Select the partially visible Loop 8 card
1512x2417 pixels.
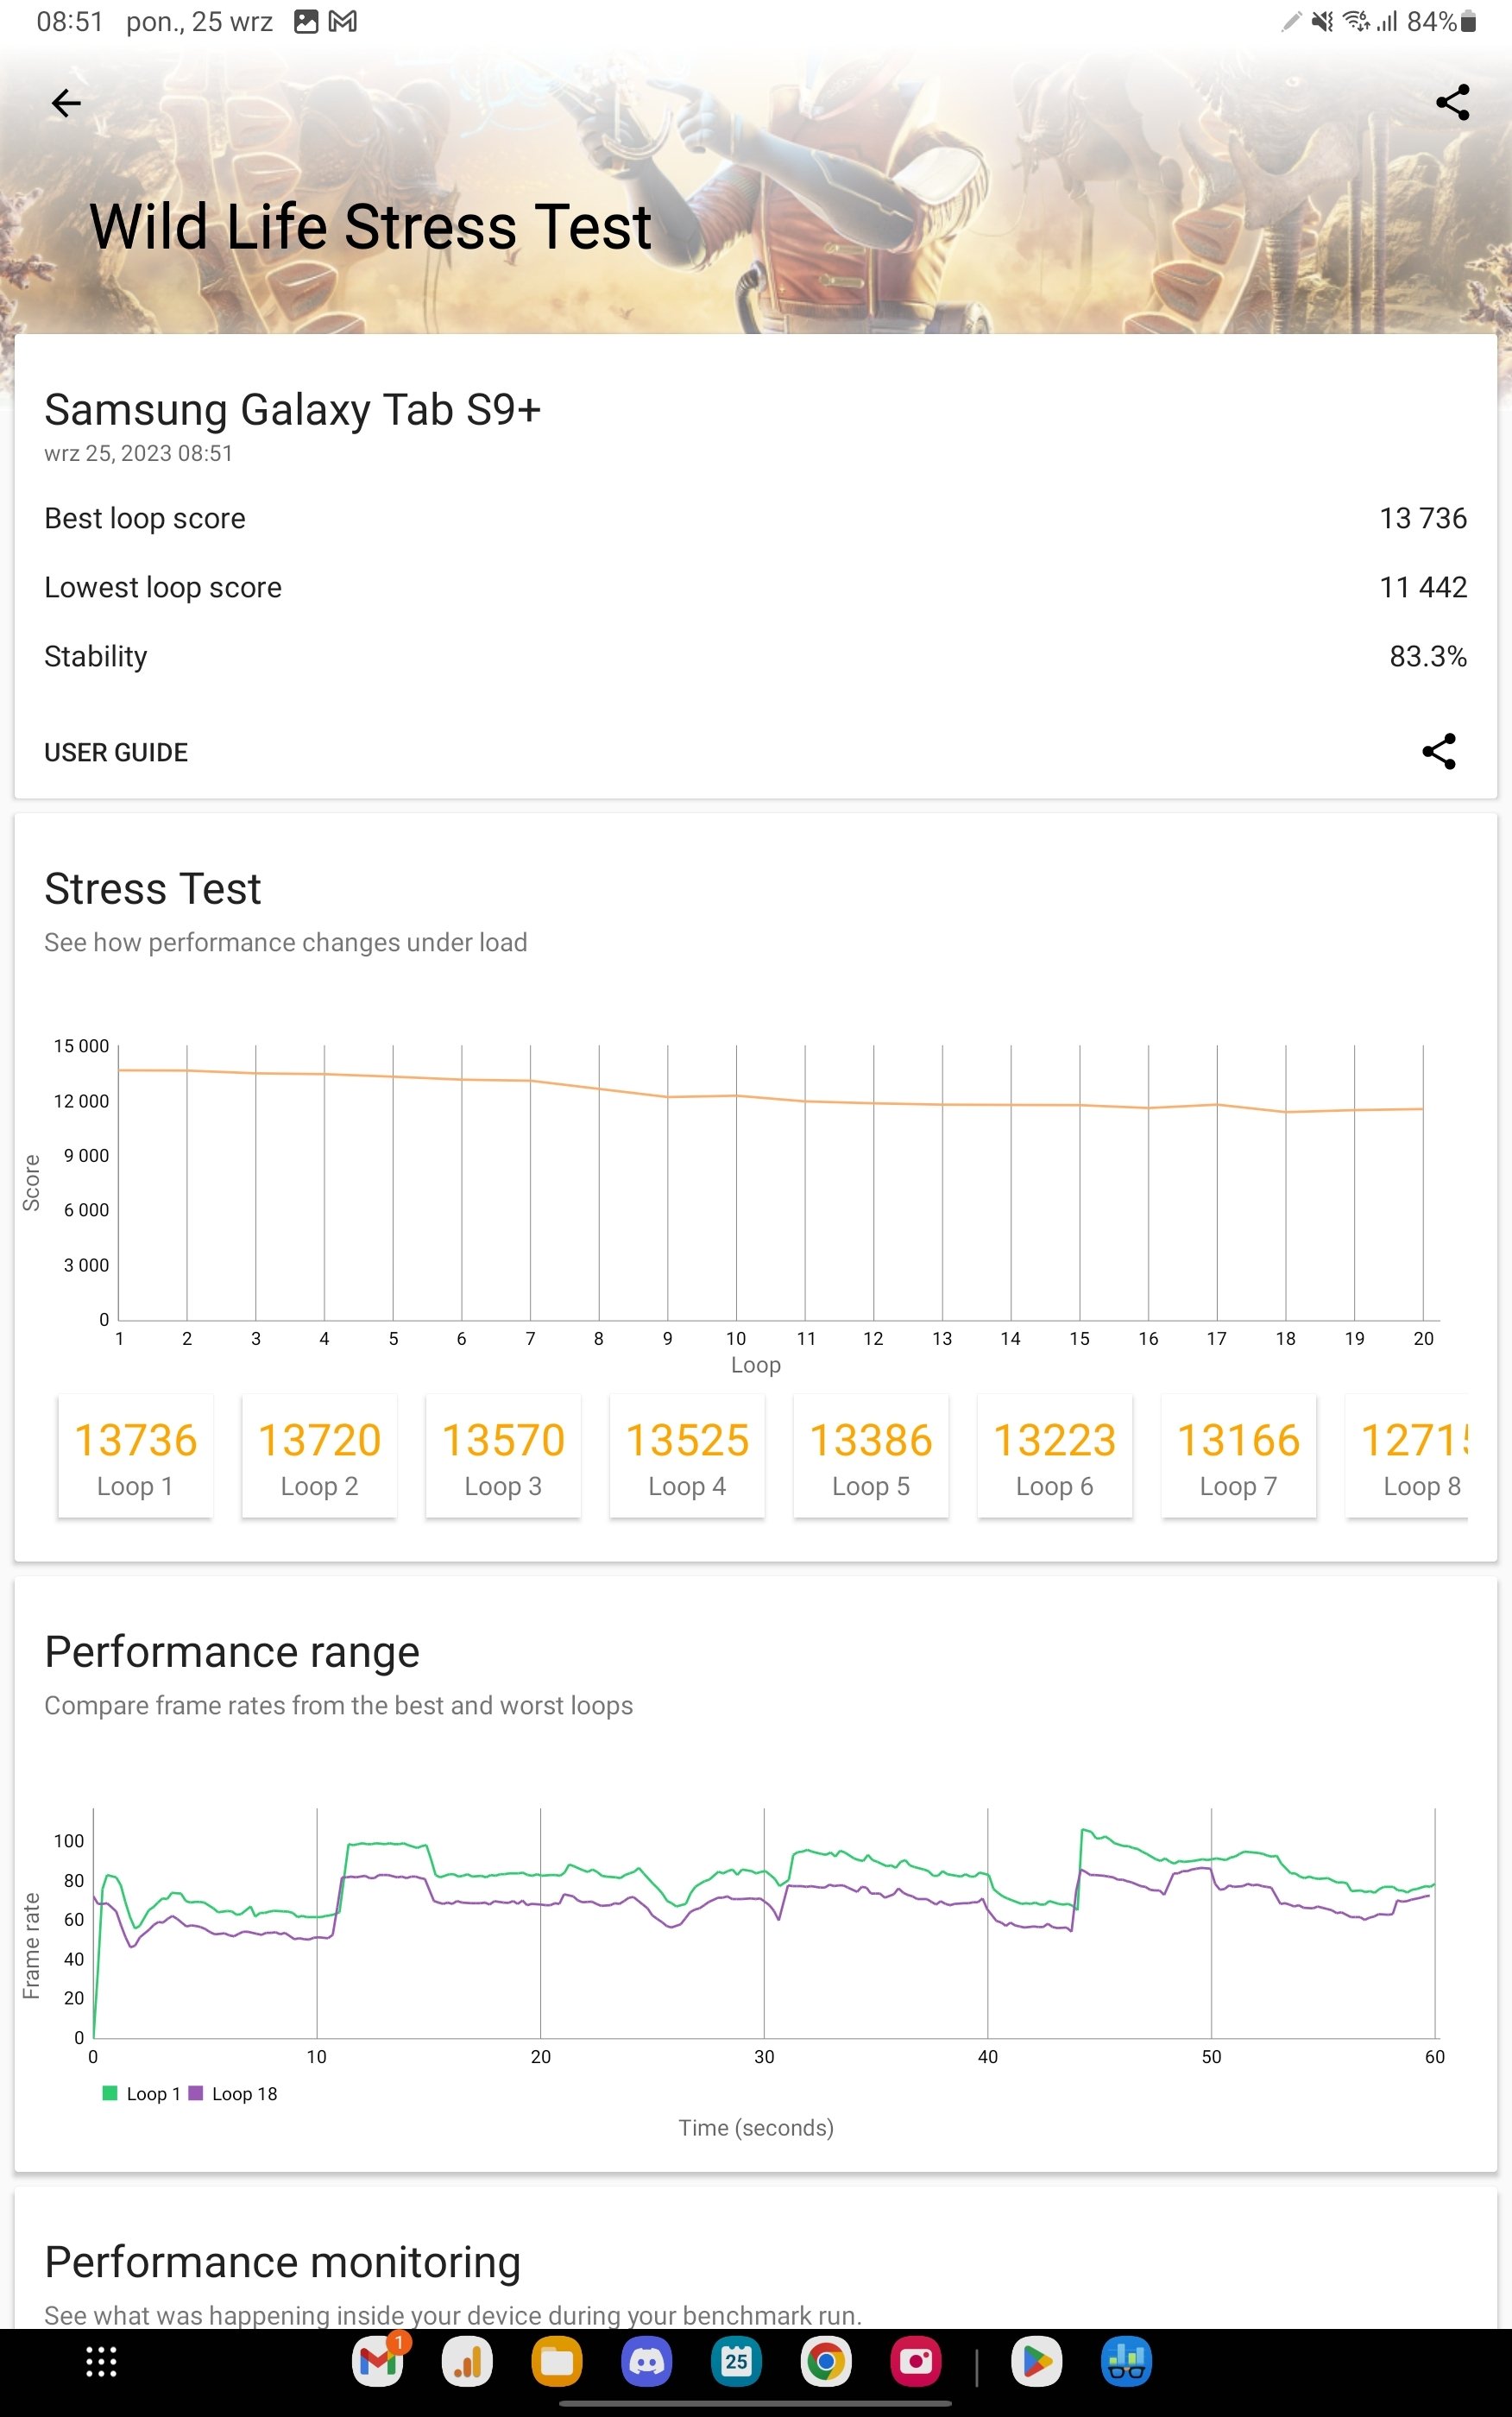coord(1407,1456)
